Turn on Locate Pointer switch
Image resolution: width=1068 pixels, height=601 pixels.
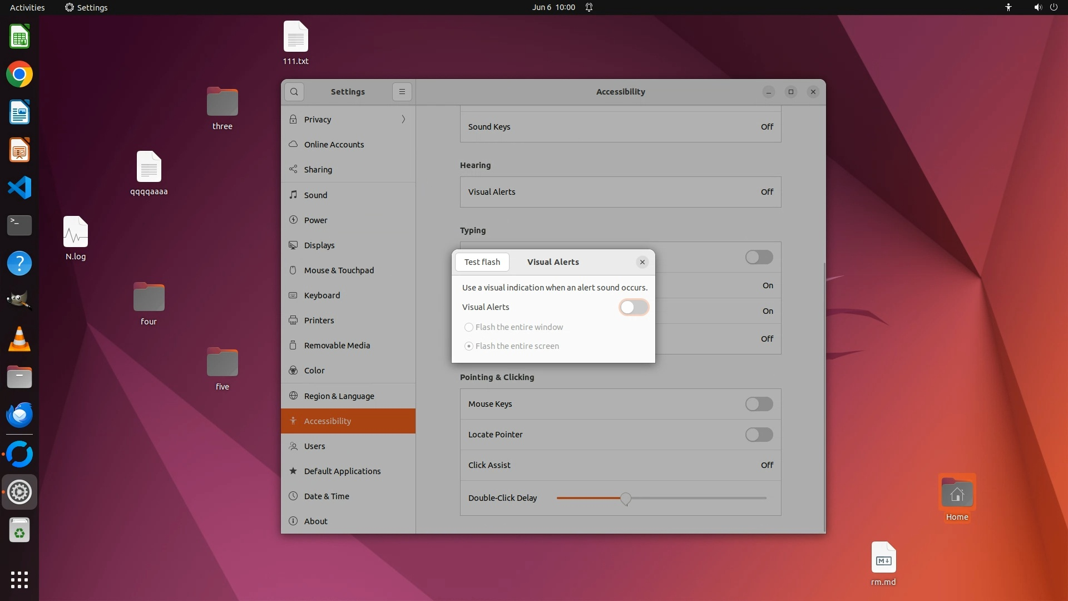(x=759, y=435)
